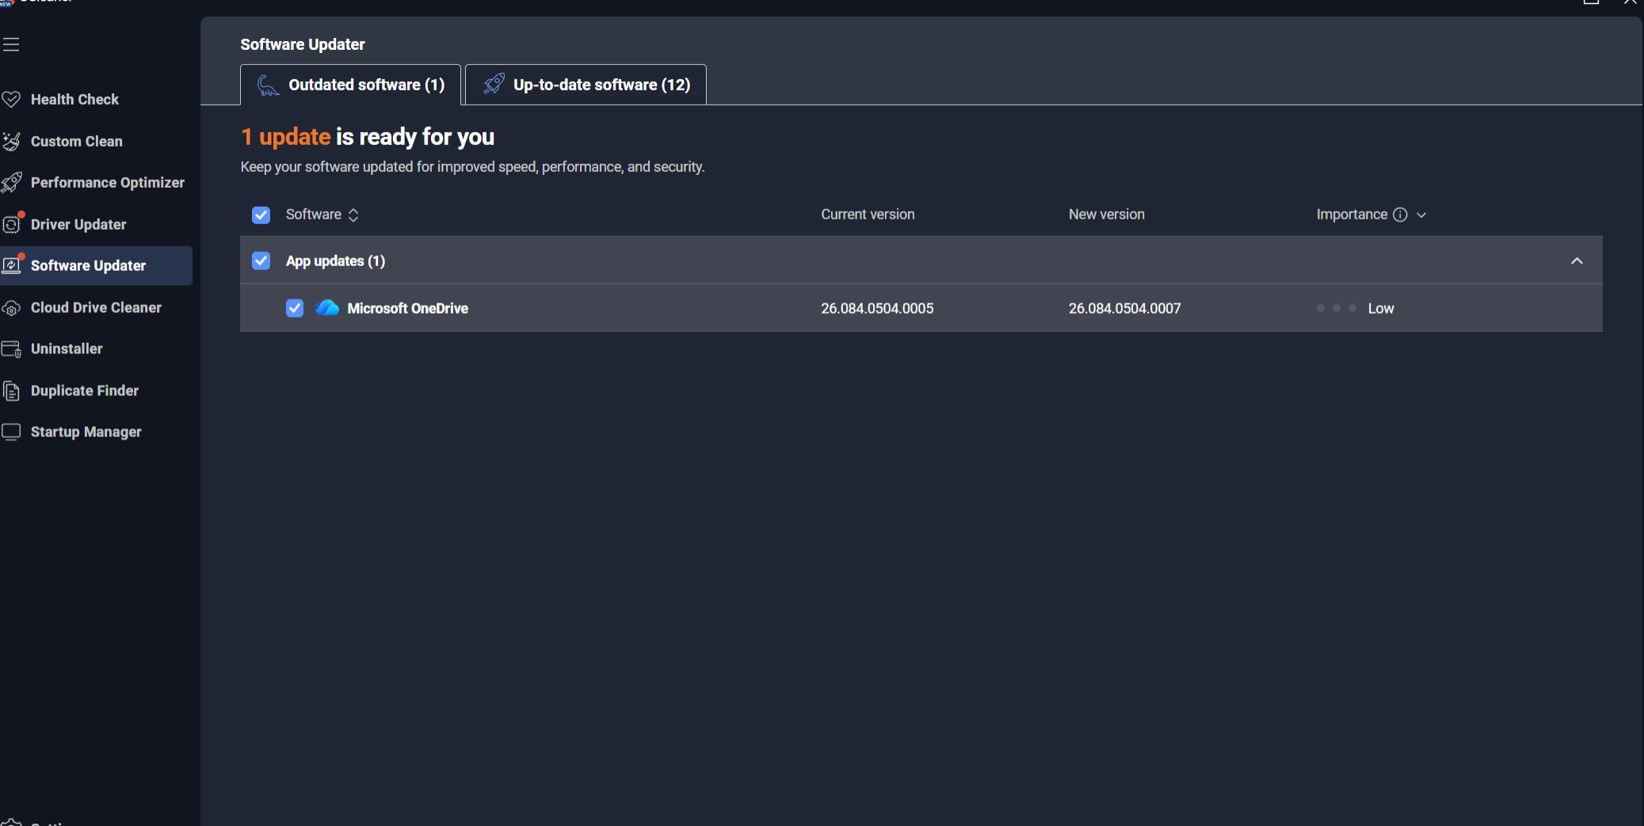The image size is (1644, 826).
Task: Click the New version column header
Action: [1106, 215]
